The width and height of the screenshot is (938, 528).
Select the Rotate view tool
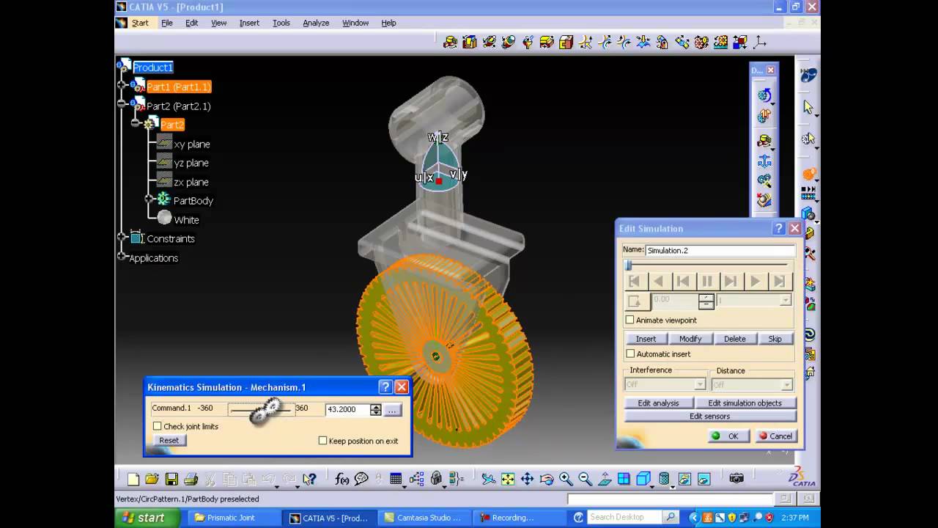tap(547, 479)
